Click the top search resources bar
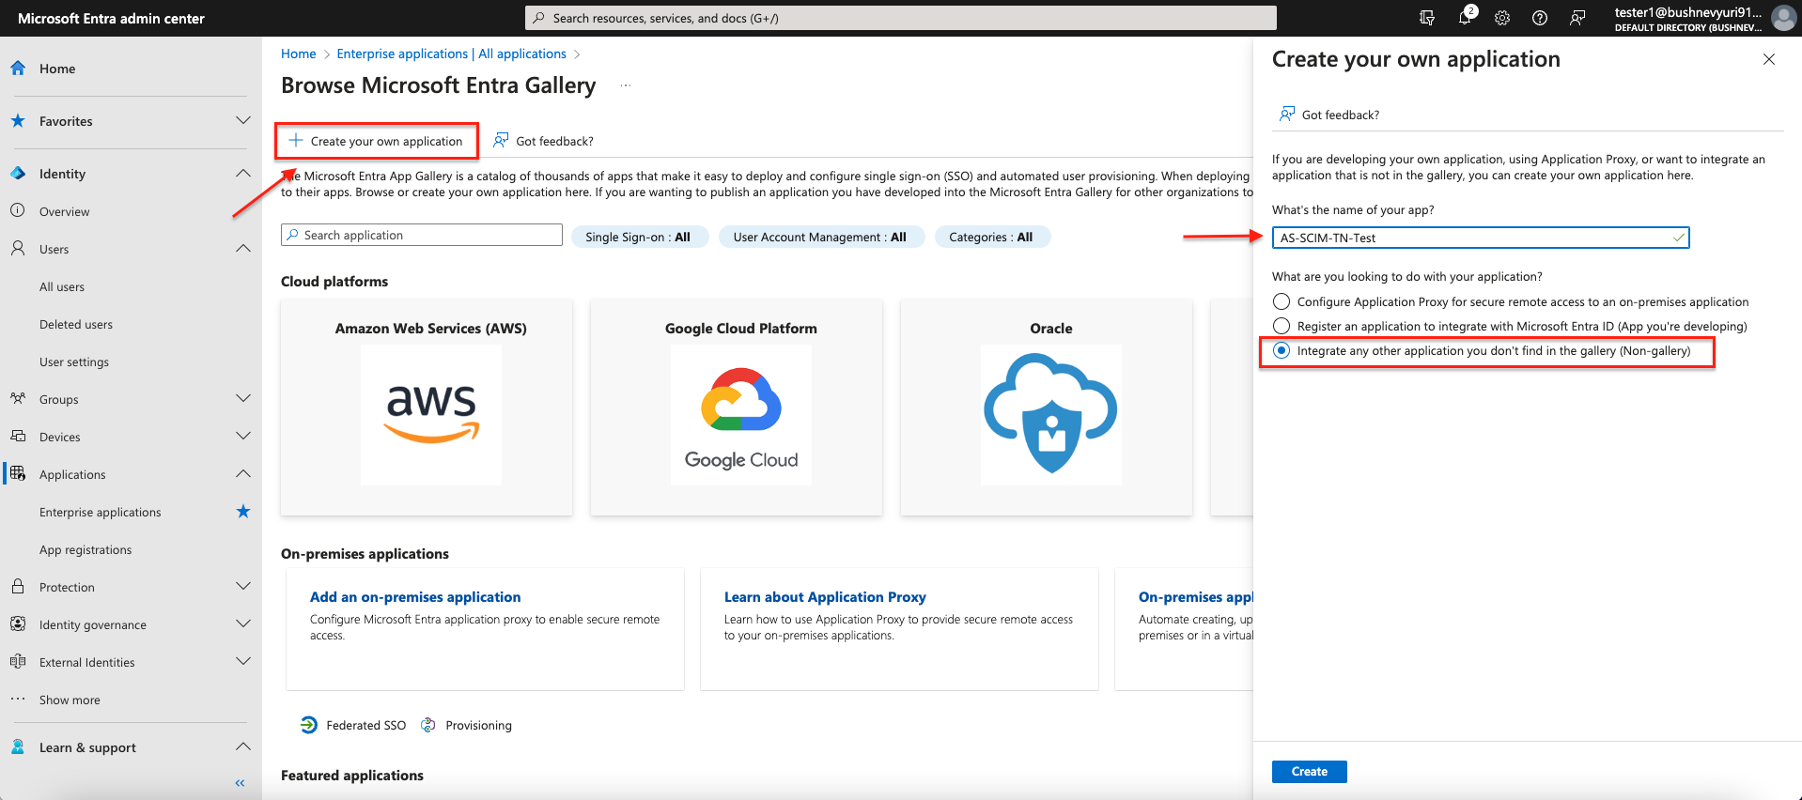This screenshot has width=1802, height=800. point(901,18)
